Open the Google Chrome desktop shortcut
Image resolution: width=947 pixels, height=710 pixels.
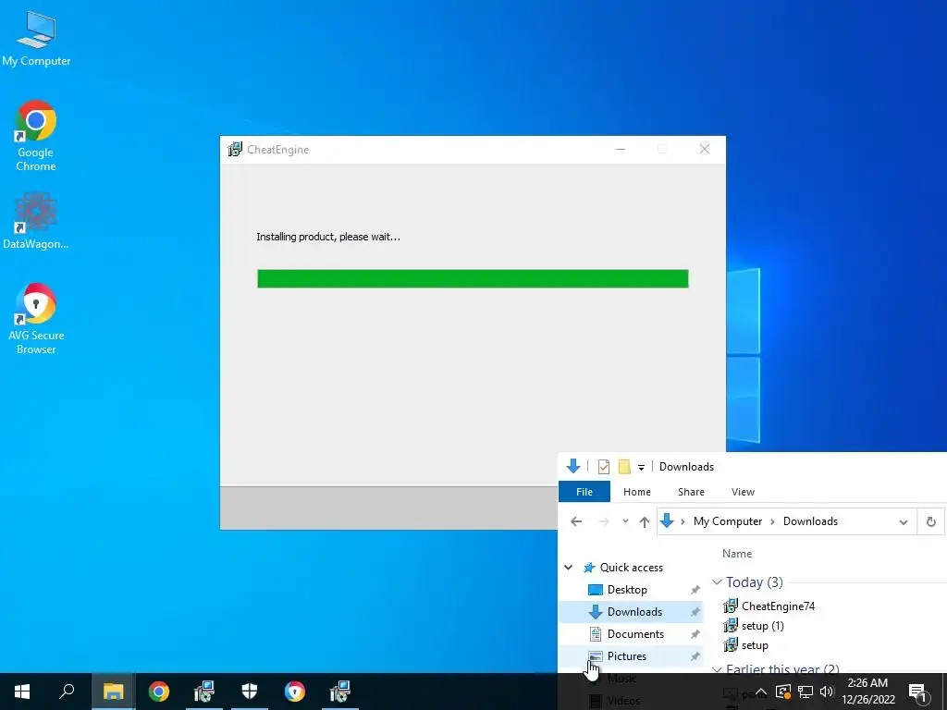[36, 136]
